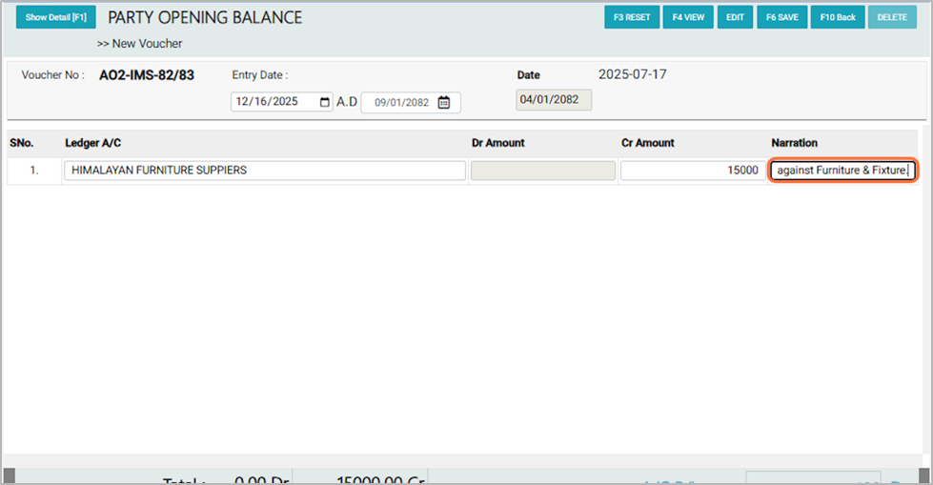
Task: Save voucher with F6 SAVE
Action: tap(781, 18)
